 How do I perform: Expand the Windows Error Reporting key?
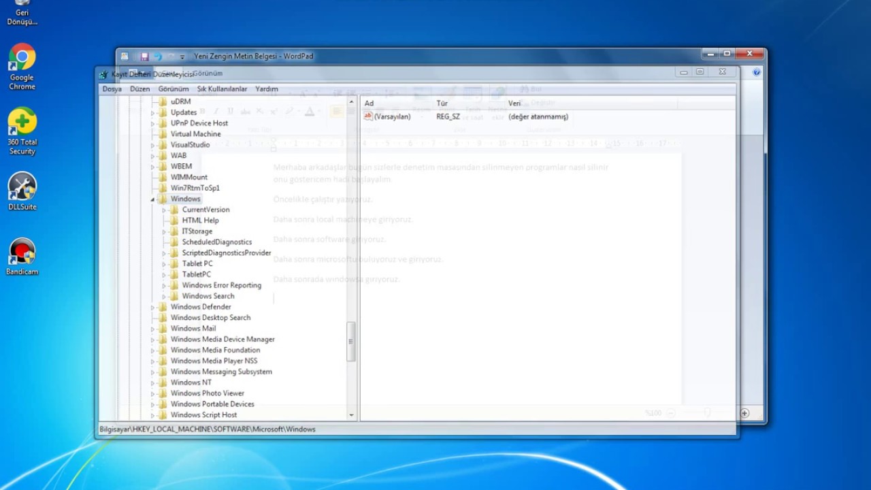click(x=164, y=286)
